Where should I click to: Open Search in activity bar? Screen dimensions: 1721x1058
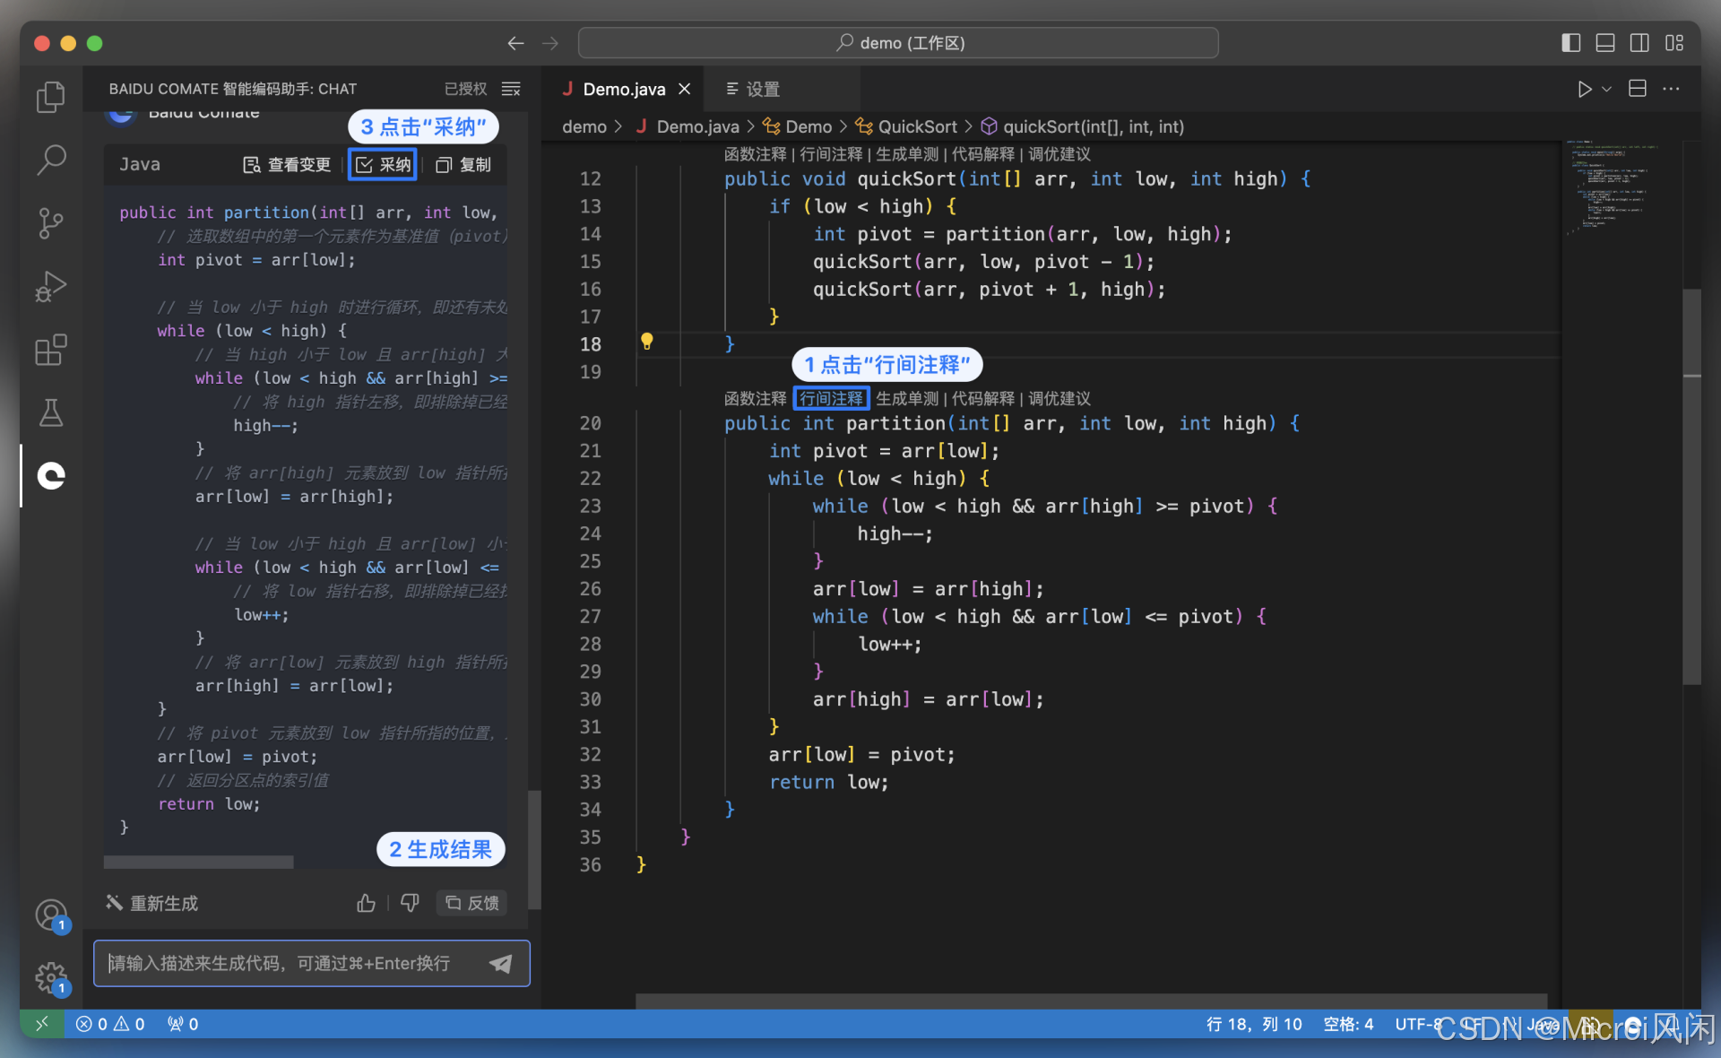coord(51,160)
